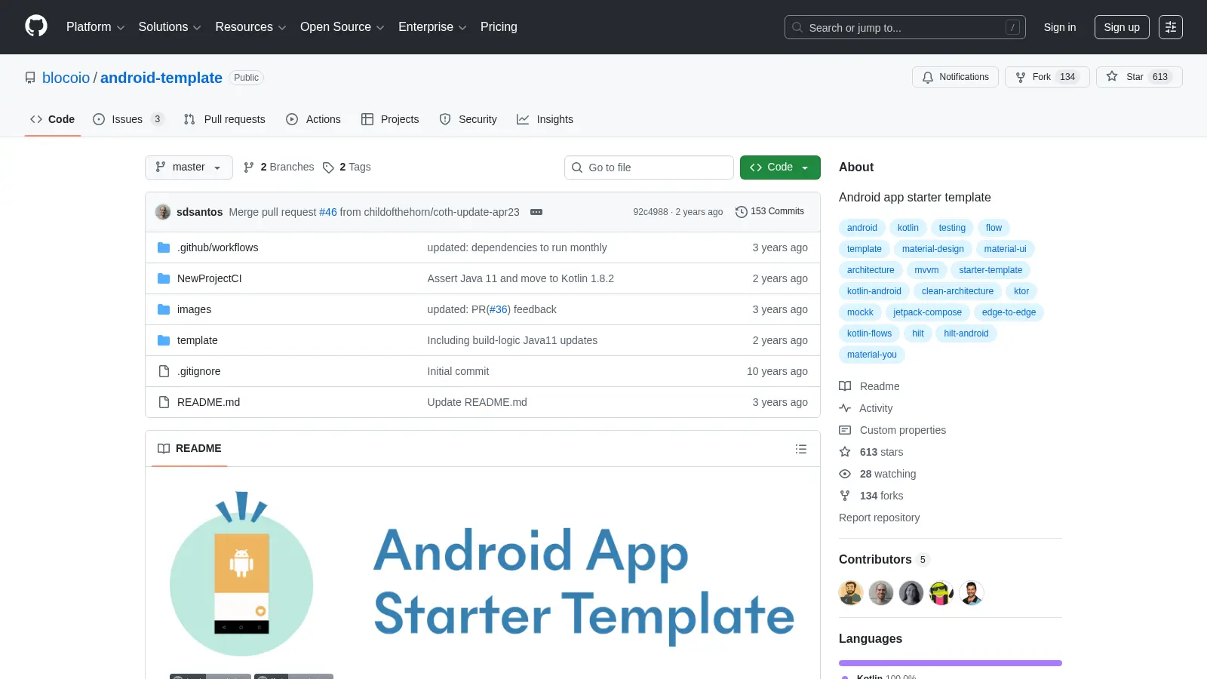Image resolution: width=1207 pixels, height=679 pixels.
Task: Open the master branch selector dropdown
Action: [189, 167]
